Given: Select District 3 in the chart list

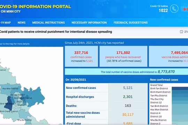Looking at the screenshot, I should coord(155,124).
